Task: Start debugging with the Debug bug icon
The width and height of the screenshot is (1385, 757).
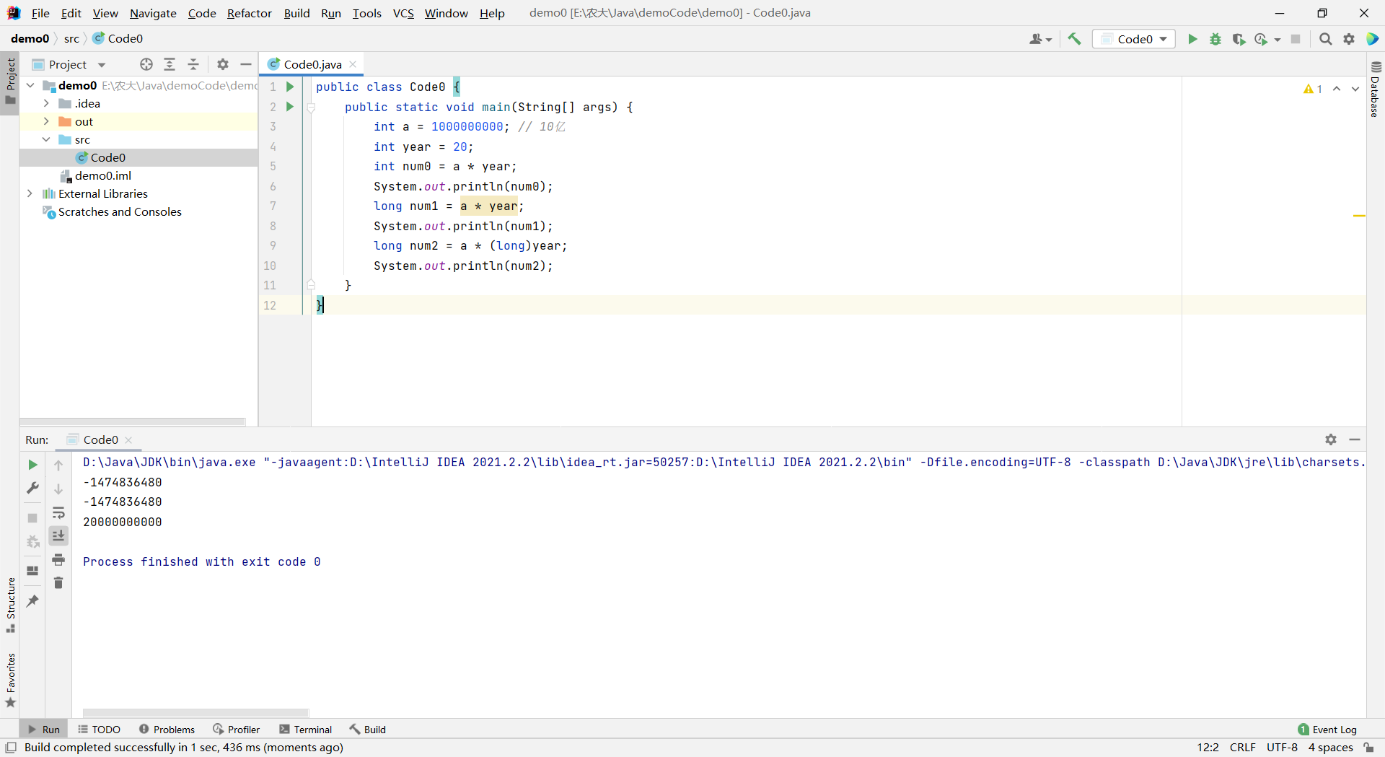Action: point(1215,39)
